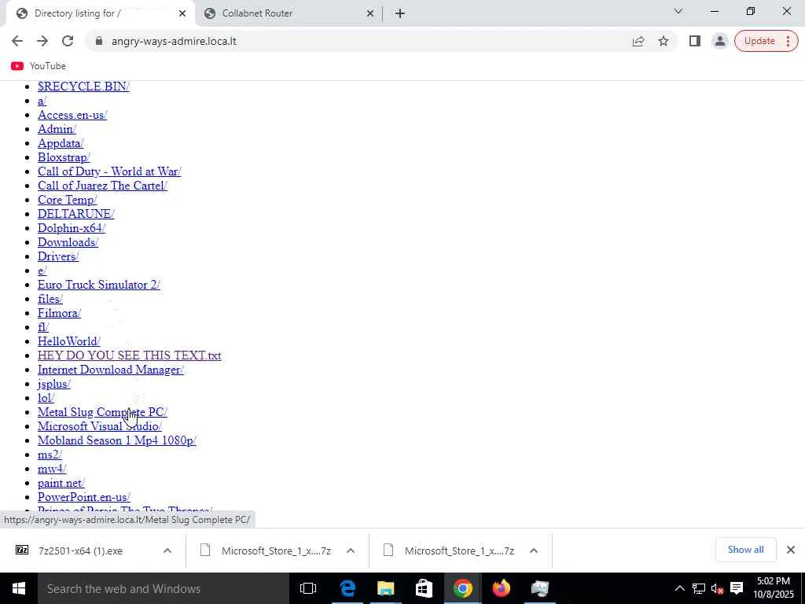Open Mobland Season 1 Mp4 1080p/ link
Screen dimensions: 805x604
116,440
